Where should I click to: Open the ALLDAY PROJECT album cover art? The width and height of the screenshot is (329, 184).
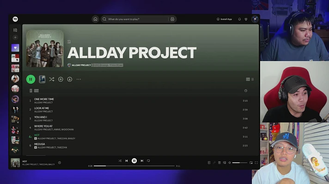(45, 48)
